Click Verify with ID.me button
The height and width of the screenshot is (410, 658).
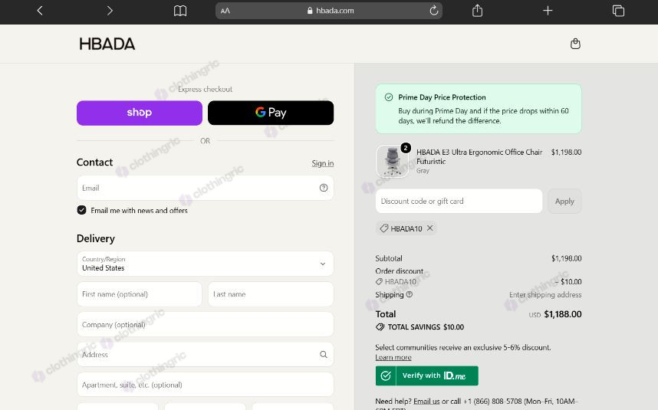tap(426, 376)
